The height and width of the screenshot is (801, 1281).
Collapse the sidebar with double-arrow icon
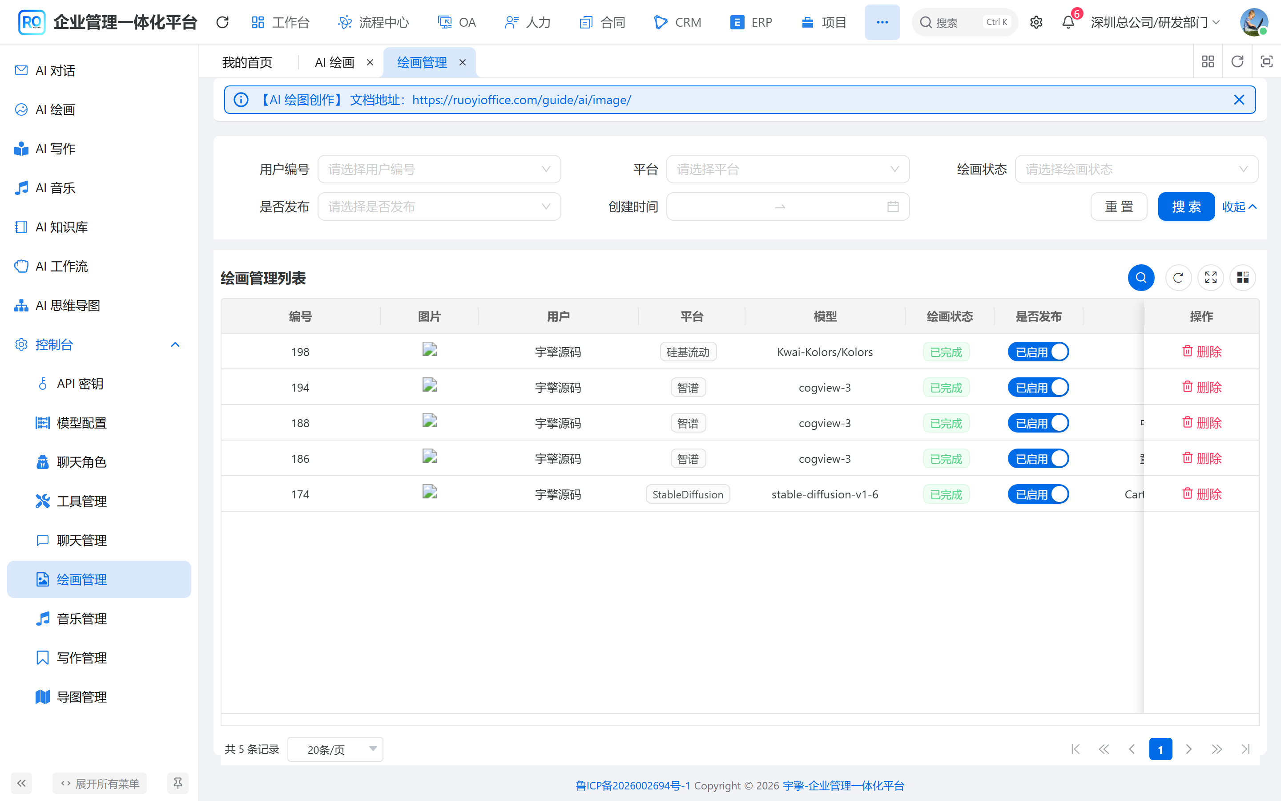(21, 783)
